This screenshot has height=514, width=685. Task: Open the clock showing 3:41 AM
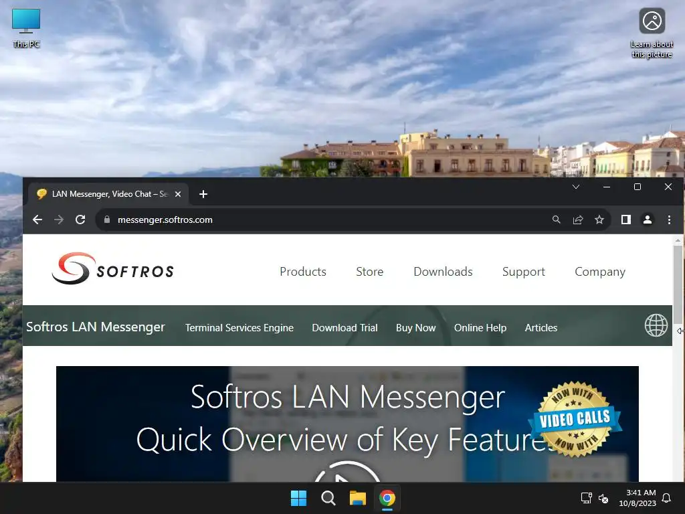(638, 498)
